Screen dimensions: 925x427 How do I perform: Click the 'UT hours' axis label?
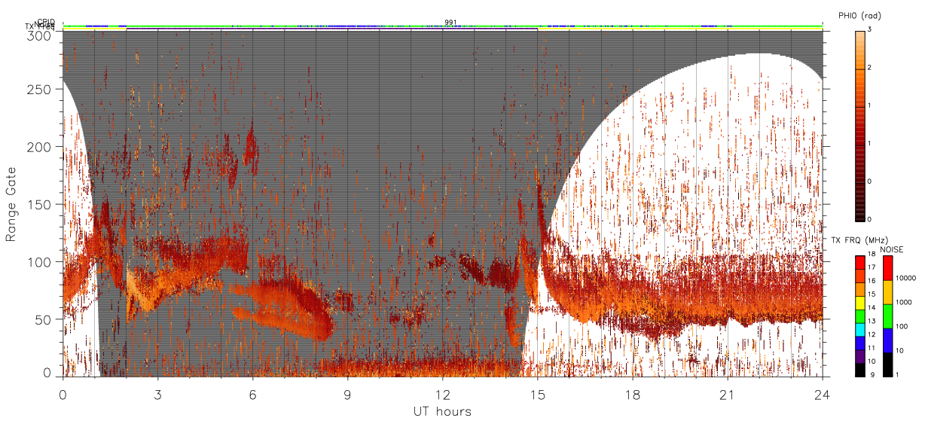click(x=442, y=411)
